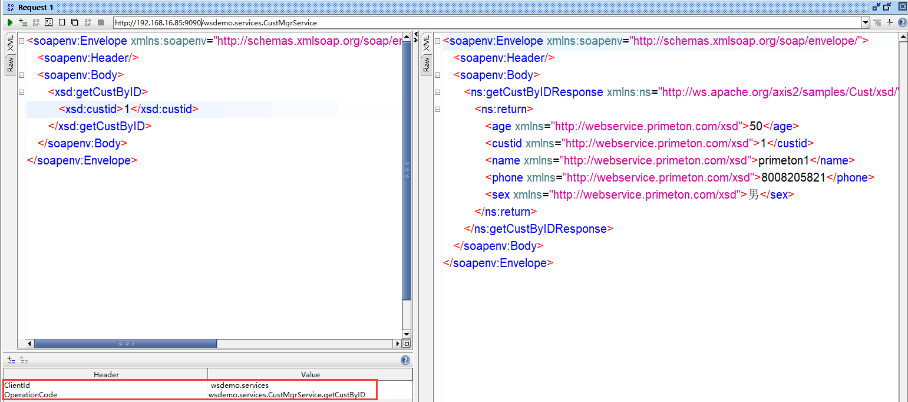Image resolution: width=908 pixels, height=402 pixels.
Task: Click the add to TestCase icon
Action: pyautogui.click(x=23, y=22)
